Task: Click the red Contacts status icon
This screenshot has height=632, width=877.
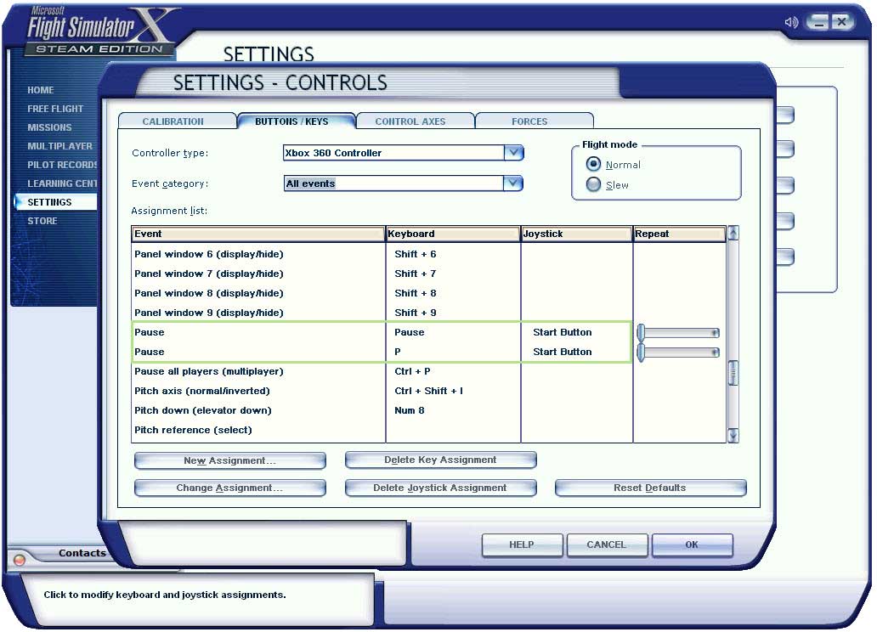Action: tap(19, 559)
